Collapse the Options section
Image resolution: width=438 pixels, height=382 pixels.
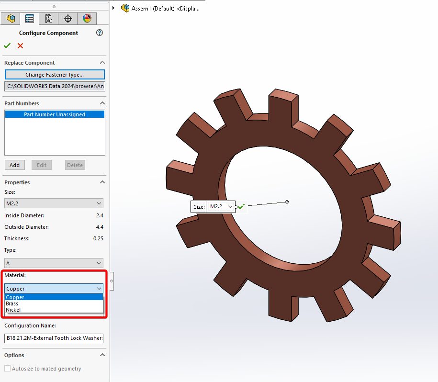click(102, 355)
